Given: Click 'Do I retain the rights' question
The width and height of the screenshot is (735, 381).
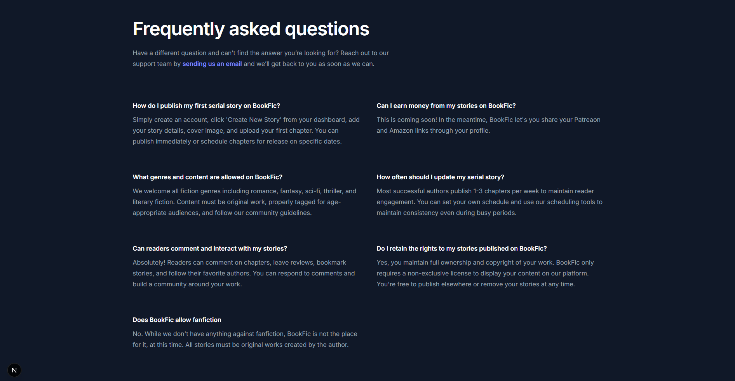Looking at the screenshot, I should (461, 249).
